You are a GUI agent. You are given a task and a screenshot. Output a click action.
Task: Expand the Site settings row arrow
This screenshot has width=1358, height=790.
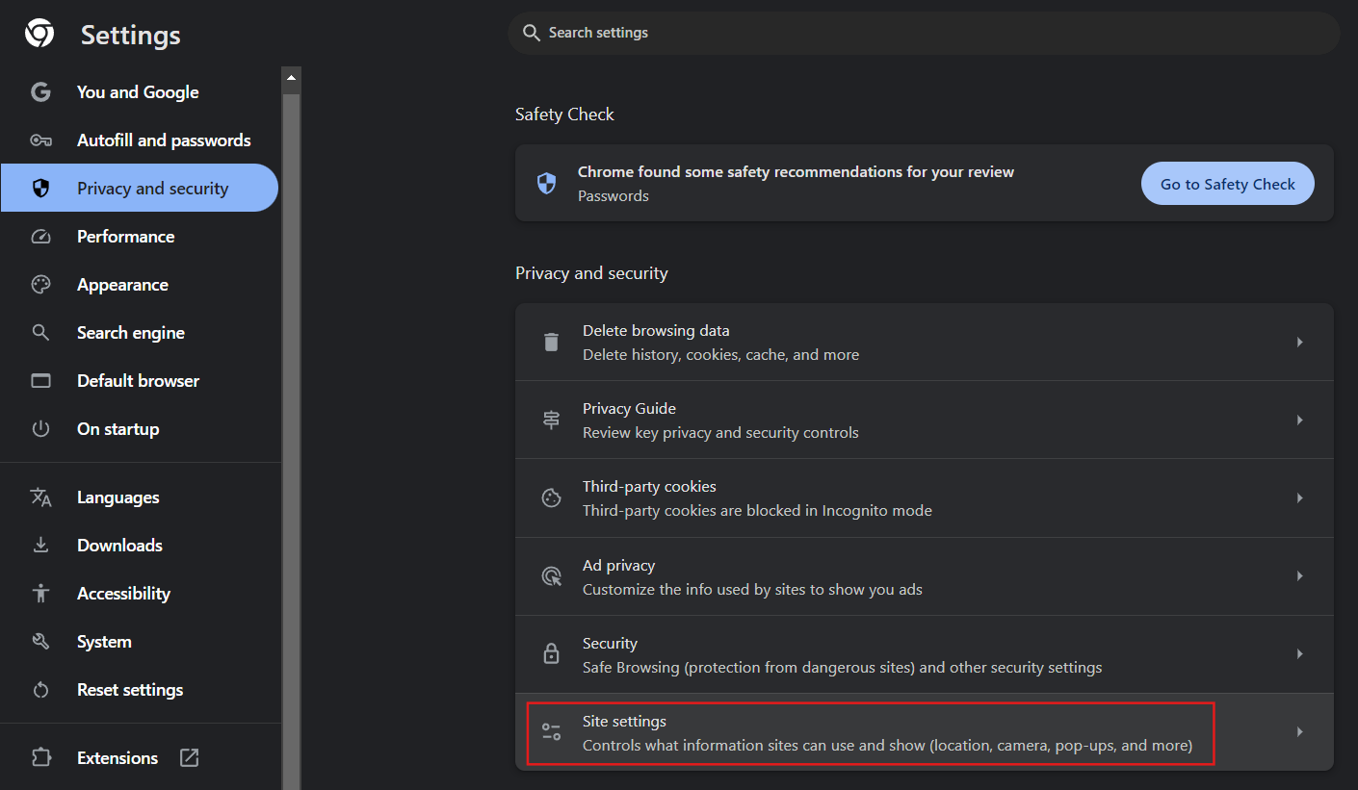(1299, 732)
